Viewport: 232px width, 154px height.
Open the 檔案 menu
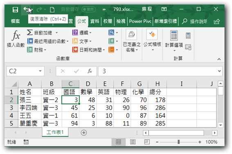(x=16, y=21)
